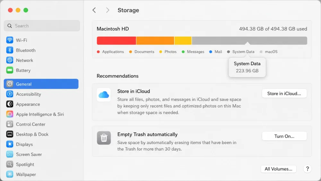Focus the Search input field

click(42, 26)
